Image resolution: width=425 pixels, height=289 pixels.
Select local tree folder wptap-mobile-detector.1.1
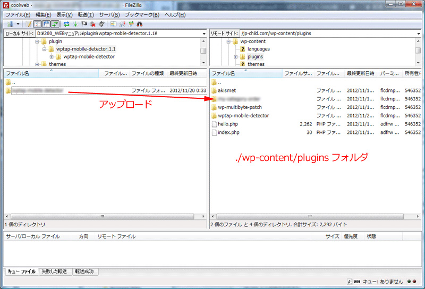86,49
